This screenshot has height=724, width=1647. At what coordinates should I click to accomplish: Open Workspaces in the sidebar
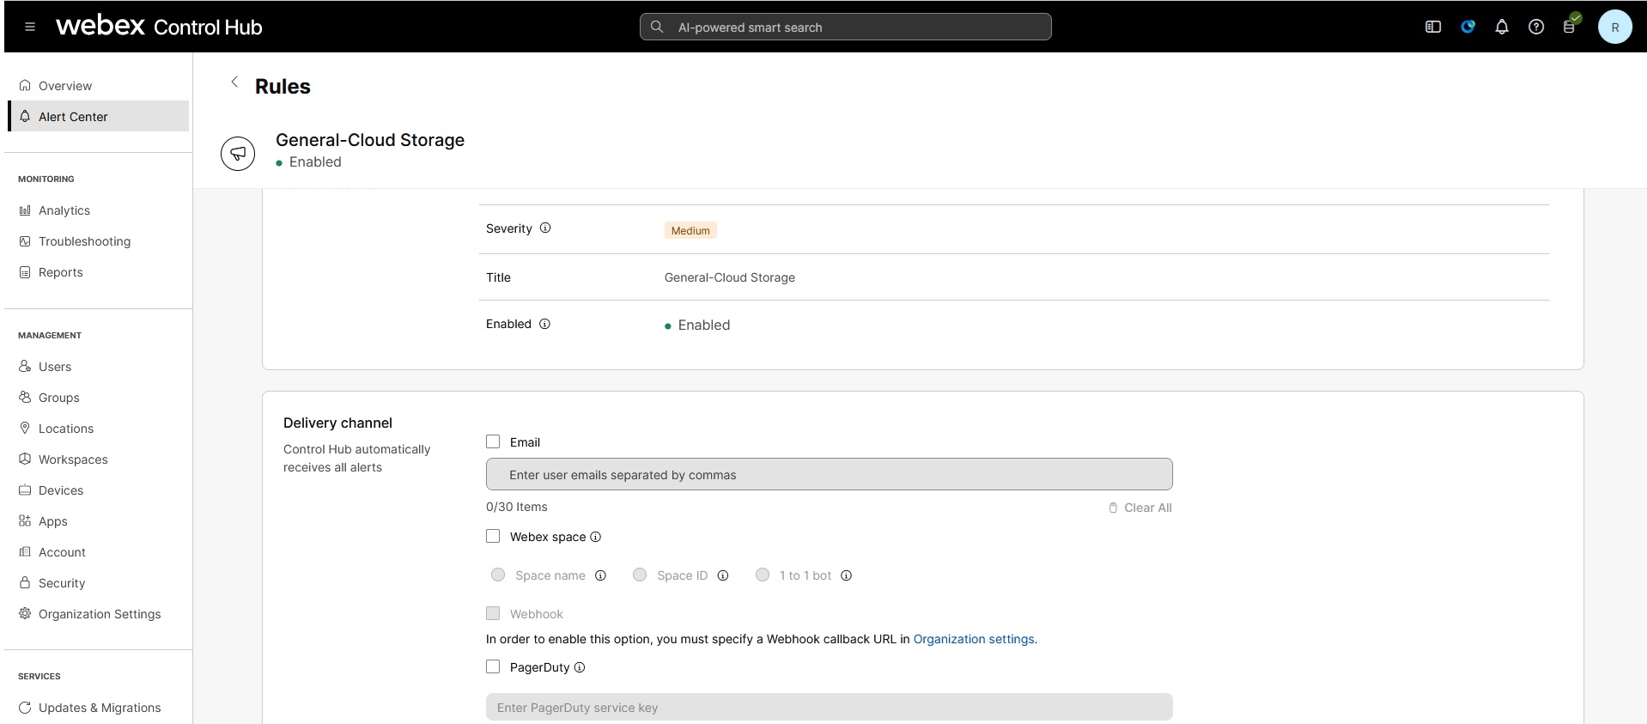[98, 459]
